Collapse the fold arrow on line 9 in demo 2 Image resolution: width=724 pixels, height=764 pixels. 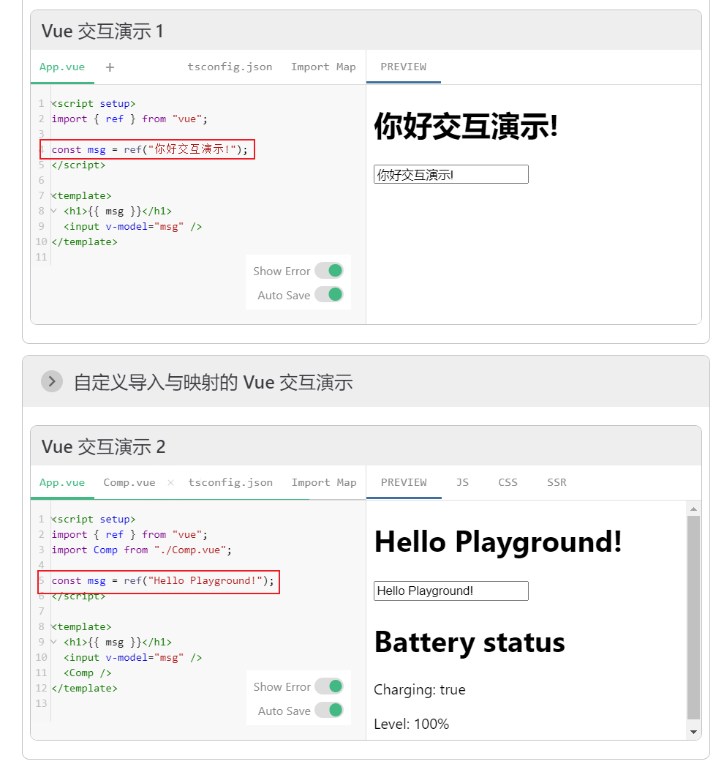pos(54,643)
